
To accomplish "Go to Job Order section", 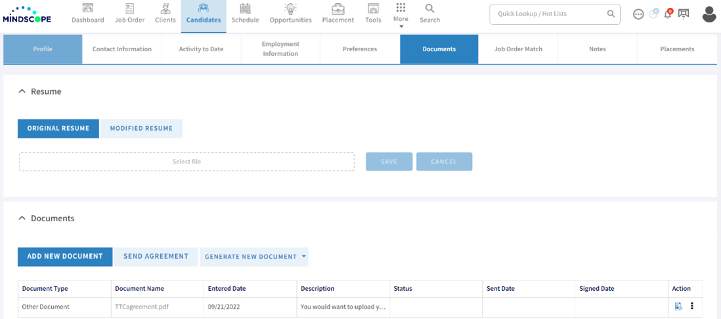I will (x=129, y=14).
